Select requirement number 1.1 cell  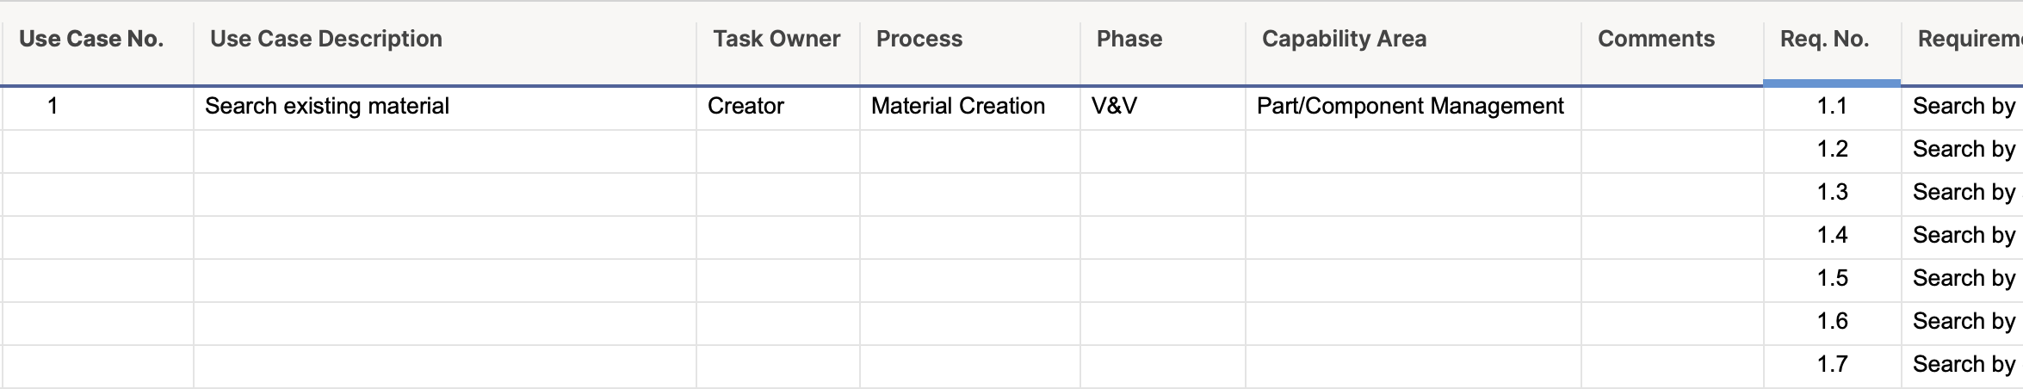pos(1833,108)
